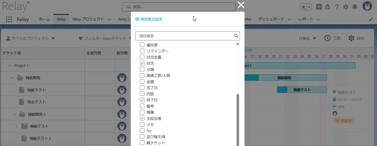Open the setup gear icon in header
Viewport: 377px width, 146px height.
point(345,7)
